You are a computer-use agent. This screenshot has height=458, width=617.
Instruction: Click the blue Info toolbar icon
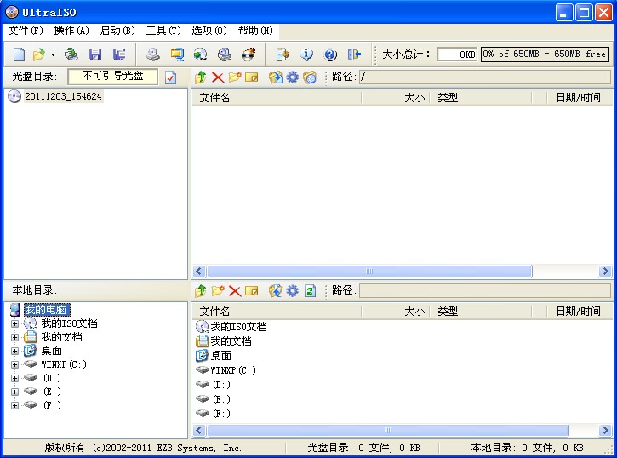coord(306,54)
